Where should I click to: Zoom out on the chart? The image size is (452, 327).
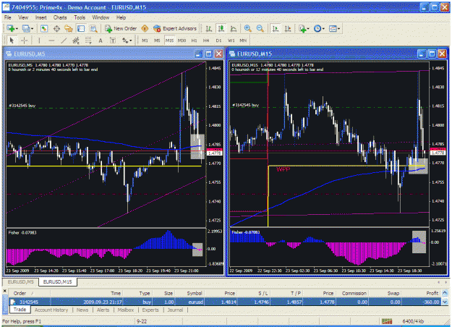tap(260, 28)
